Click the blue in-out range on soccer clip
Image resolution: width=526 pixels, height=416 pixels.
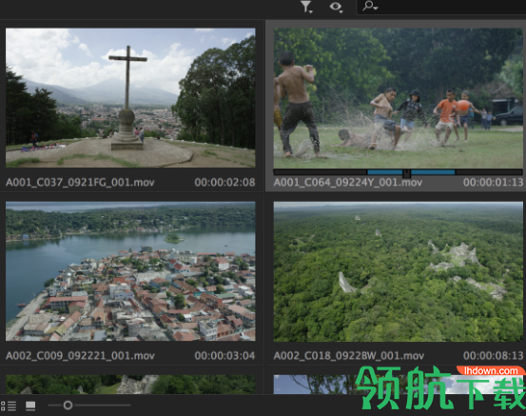[x=411, y=172]
